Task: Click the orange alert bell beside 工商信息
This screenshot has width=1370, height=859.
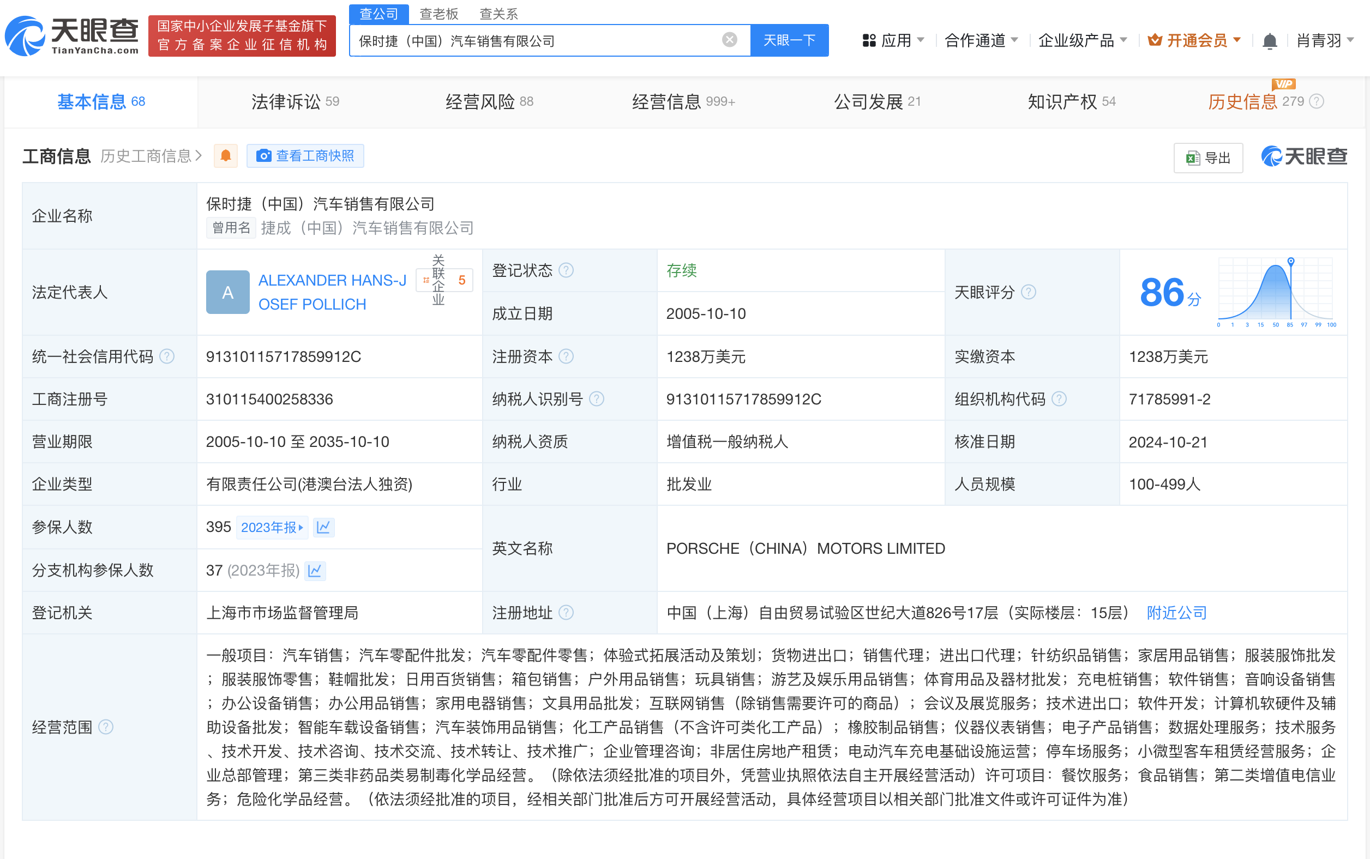Action: 226,156
